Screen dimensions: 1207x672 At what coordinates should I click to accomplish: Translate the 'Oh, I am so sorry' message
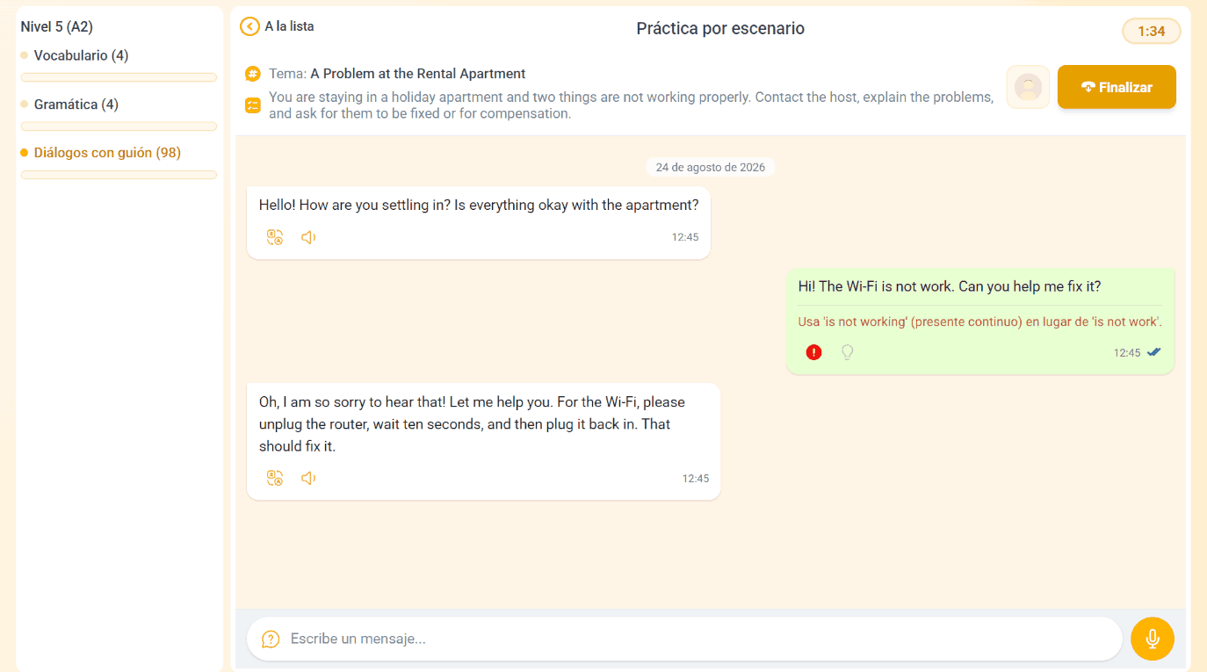pyautogui.click(x=275, y=479)
